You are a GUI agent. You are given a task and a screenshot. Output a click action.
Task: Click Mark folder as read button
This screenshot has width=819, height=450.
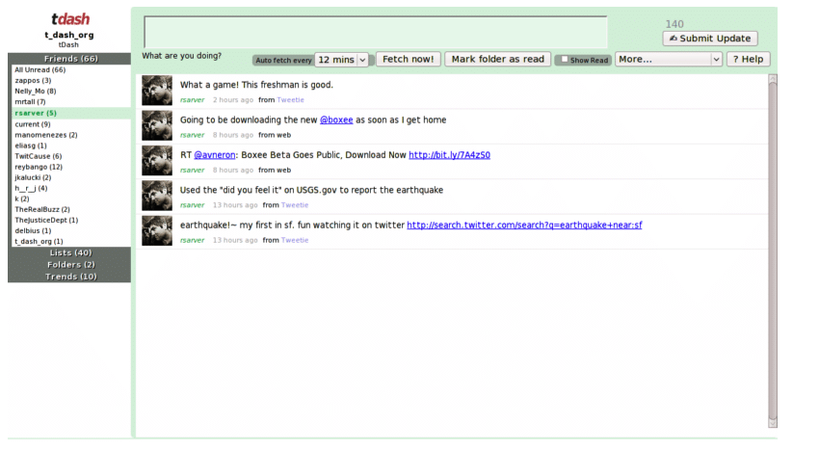tap(497, 59)
